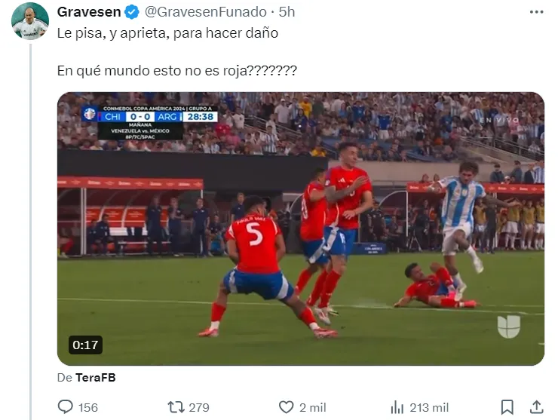This screenshot has width=558, height=420.
Task: Click the blue verified badge
Action: tap(132, 12)
